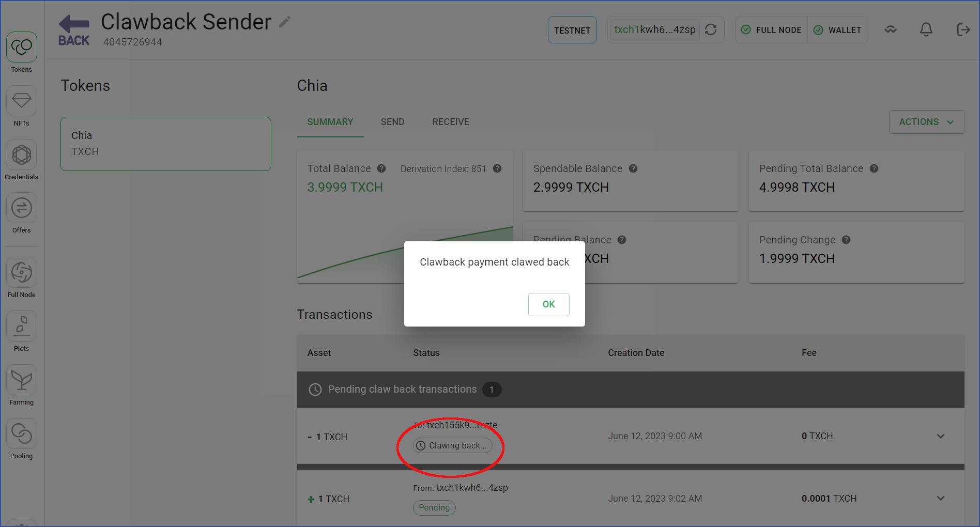Open the Plots page
Viewport: 980px width, 527px height.
pos(21,332)
